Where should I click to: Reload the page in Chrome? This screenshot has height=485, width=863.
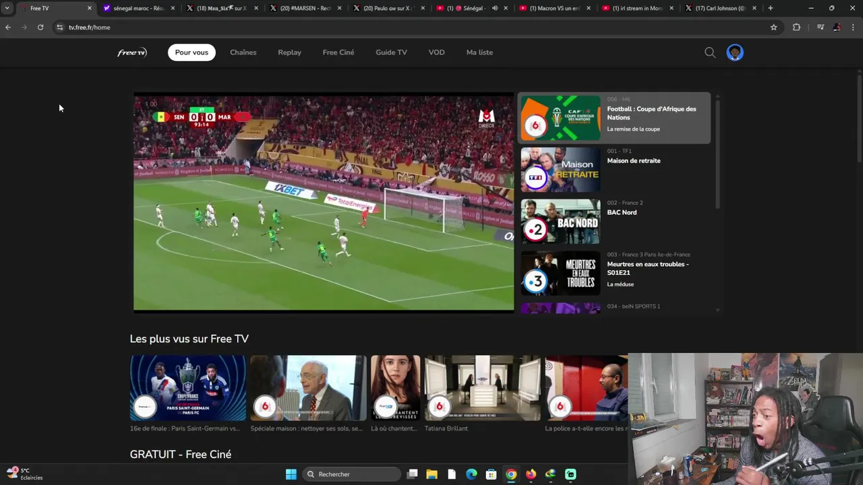40,28
